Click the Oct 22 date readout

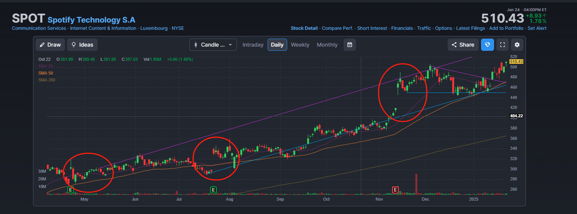pyautogui.click(x=45, y=59)
